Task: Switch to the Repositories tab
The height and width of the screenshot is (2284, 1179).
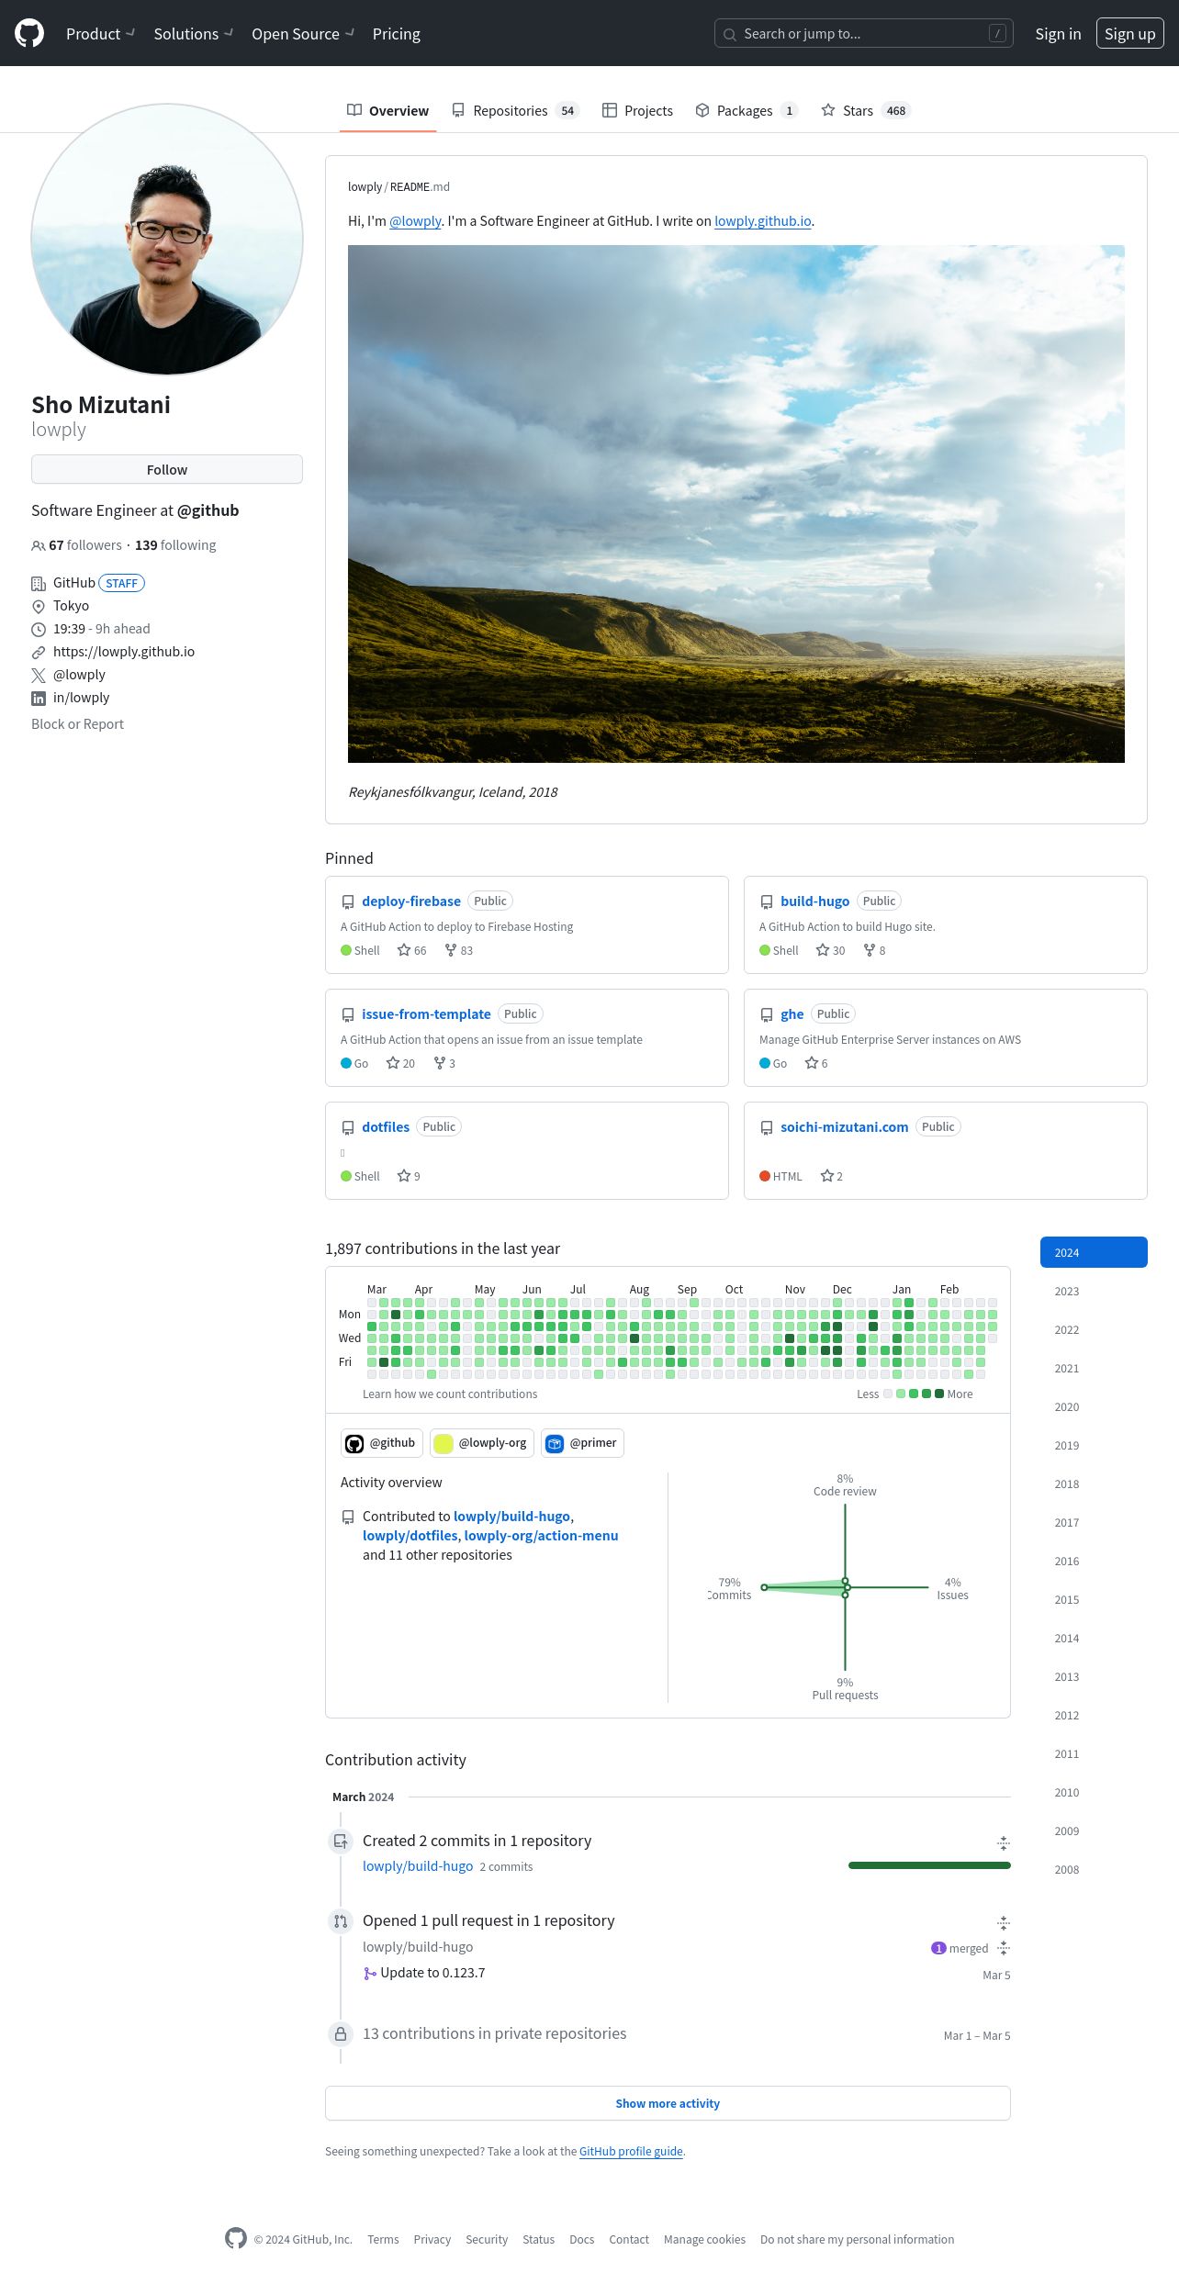Action: pyautogui.click(x=515, y=110)
